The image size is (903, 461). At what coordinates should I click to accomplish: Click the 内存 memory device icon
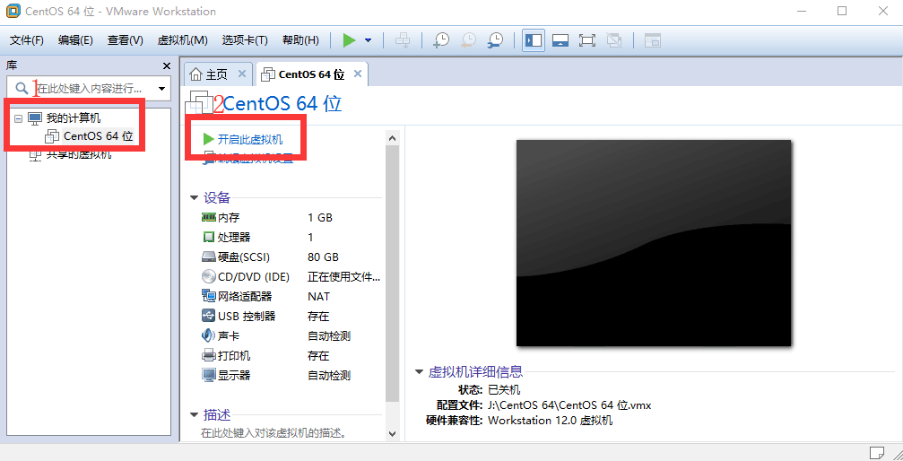click(208, 217)
